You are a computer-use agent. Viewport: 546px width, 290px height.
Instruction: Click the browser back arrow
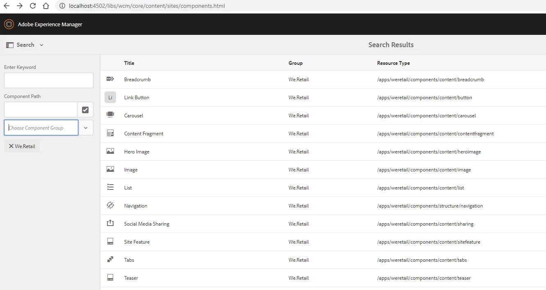click(7, 6)
